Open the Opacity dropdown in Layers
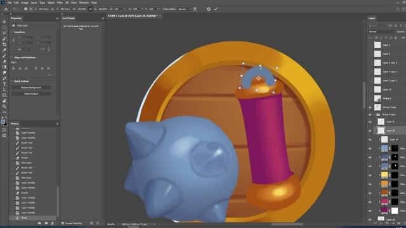This screenshot has width=406, height=228. click(401, 32)
